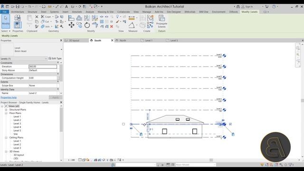Collapse the 3D Views tree node

click(x=6, y=152)
